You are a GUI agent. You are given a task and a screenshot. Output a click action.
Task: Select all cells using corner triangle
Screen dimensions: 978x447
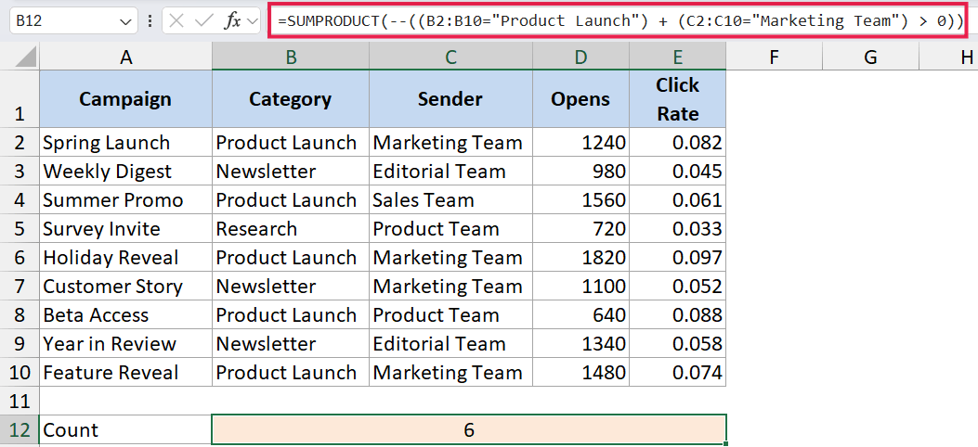26,58
